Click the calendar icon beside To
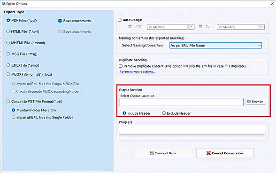276x173 pixels. (x=200, y=26)
